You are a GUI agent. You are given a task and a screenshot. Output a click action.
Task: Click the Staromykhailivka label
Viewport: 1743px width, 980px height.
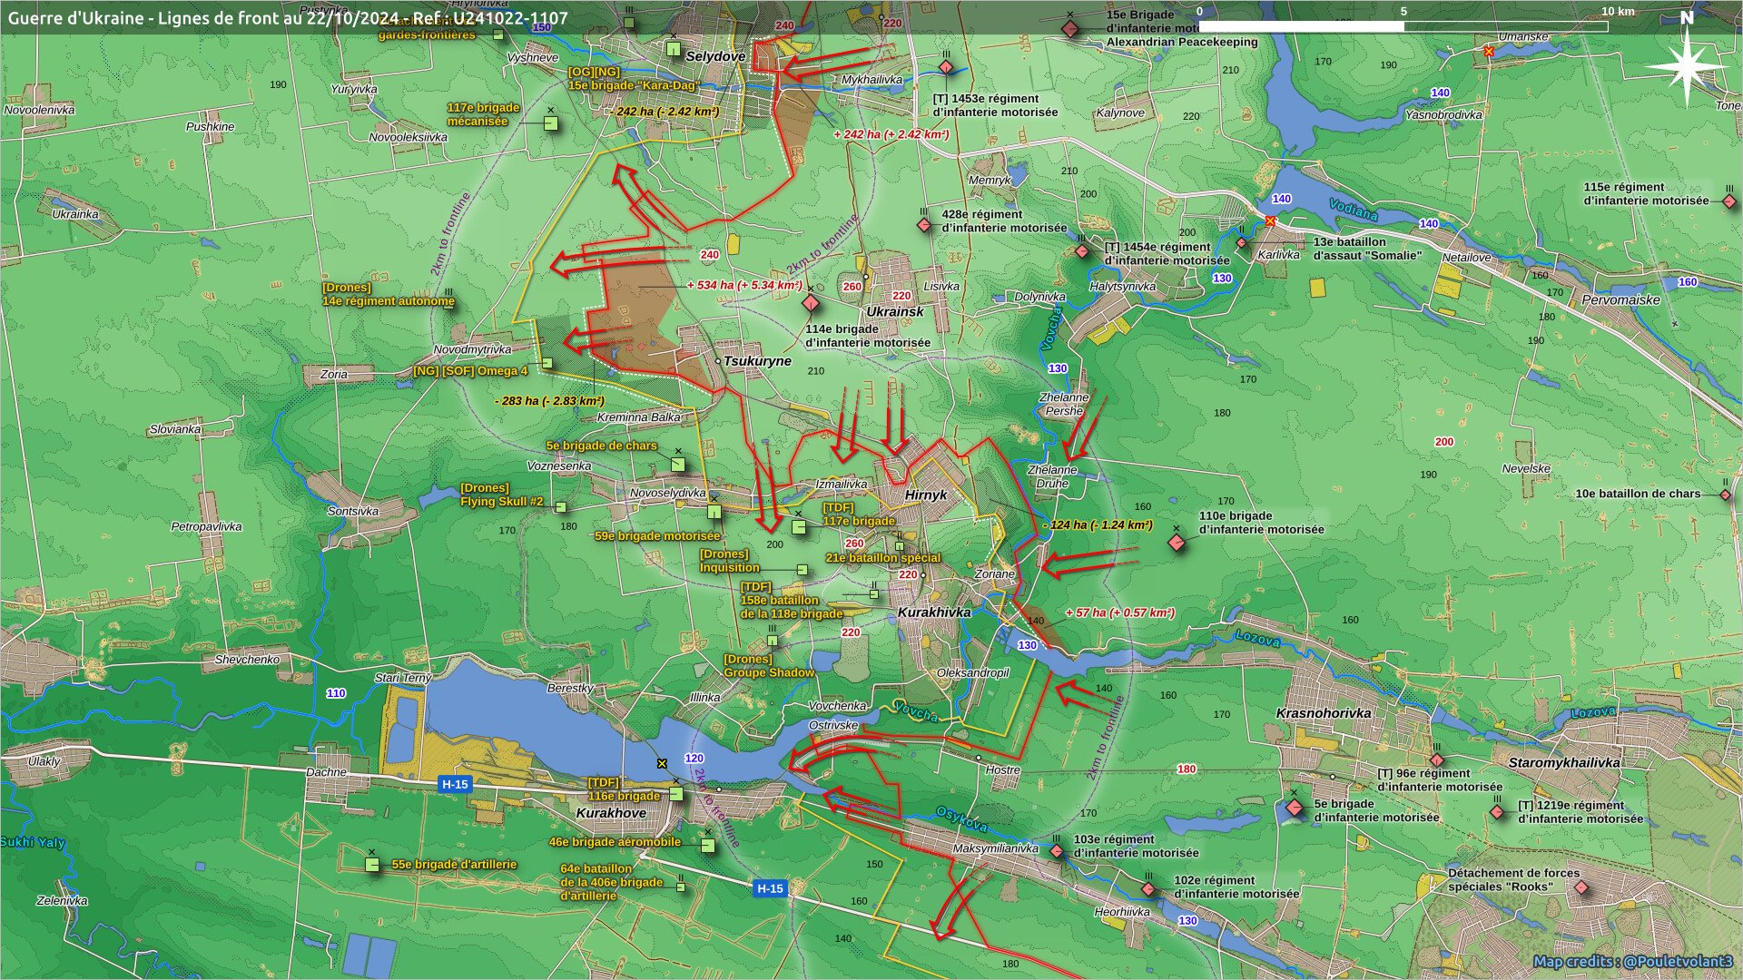point(1564,763)
